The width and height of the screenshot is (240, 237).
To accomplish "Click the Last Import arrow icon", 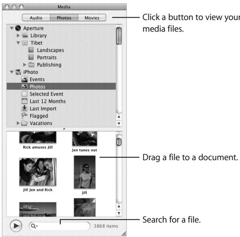I will [24, 108].
